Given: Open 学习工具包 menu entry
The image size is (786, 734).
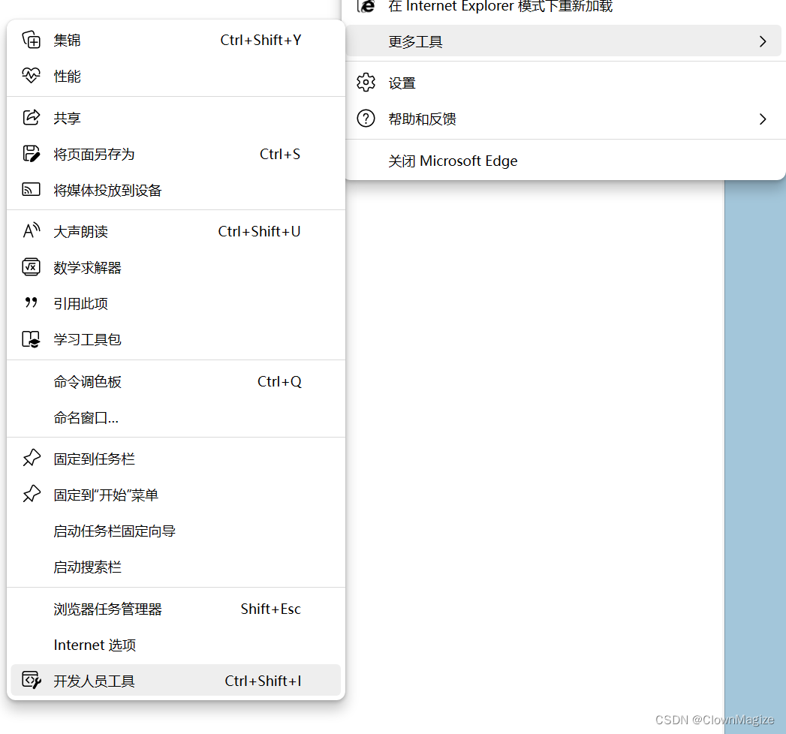Looking at the screenshot, I should [176, 340].
